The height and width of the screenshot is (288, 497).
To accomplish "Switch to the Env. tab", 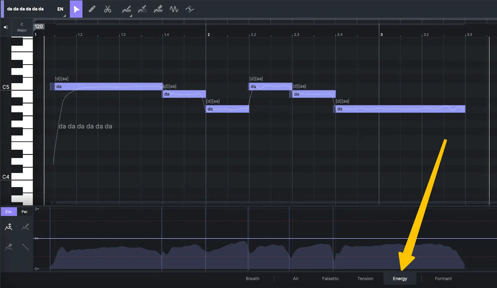I will 9,212.
